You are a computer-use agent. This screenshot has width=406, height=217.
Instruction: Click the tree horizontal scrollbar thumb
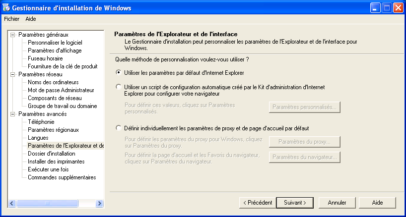coord(47,203)
